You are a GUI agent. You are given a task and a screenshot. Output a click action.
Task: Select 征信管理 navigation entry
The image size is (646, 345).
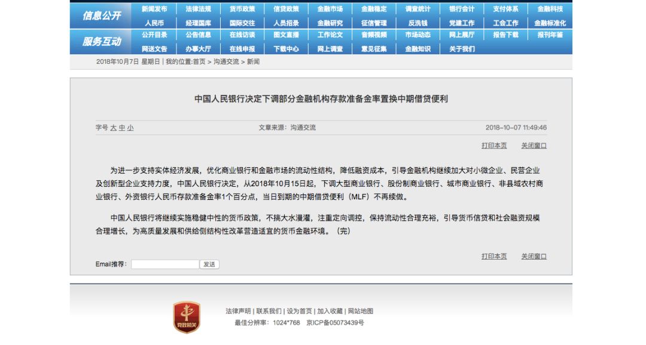click(374, 23)
